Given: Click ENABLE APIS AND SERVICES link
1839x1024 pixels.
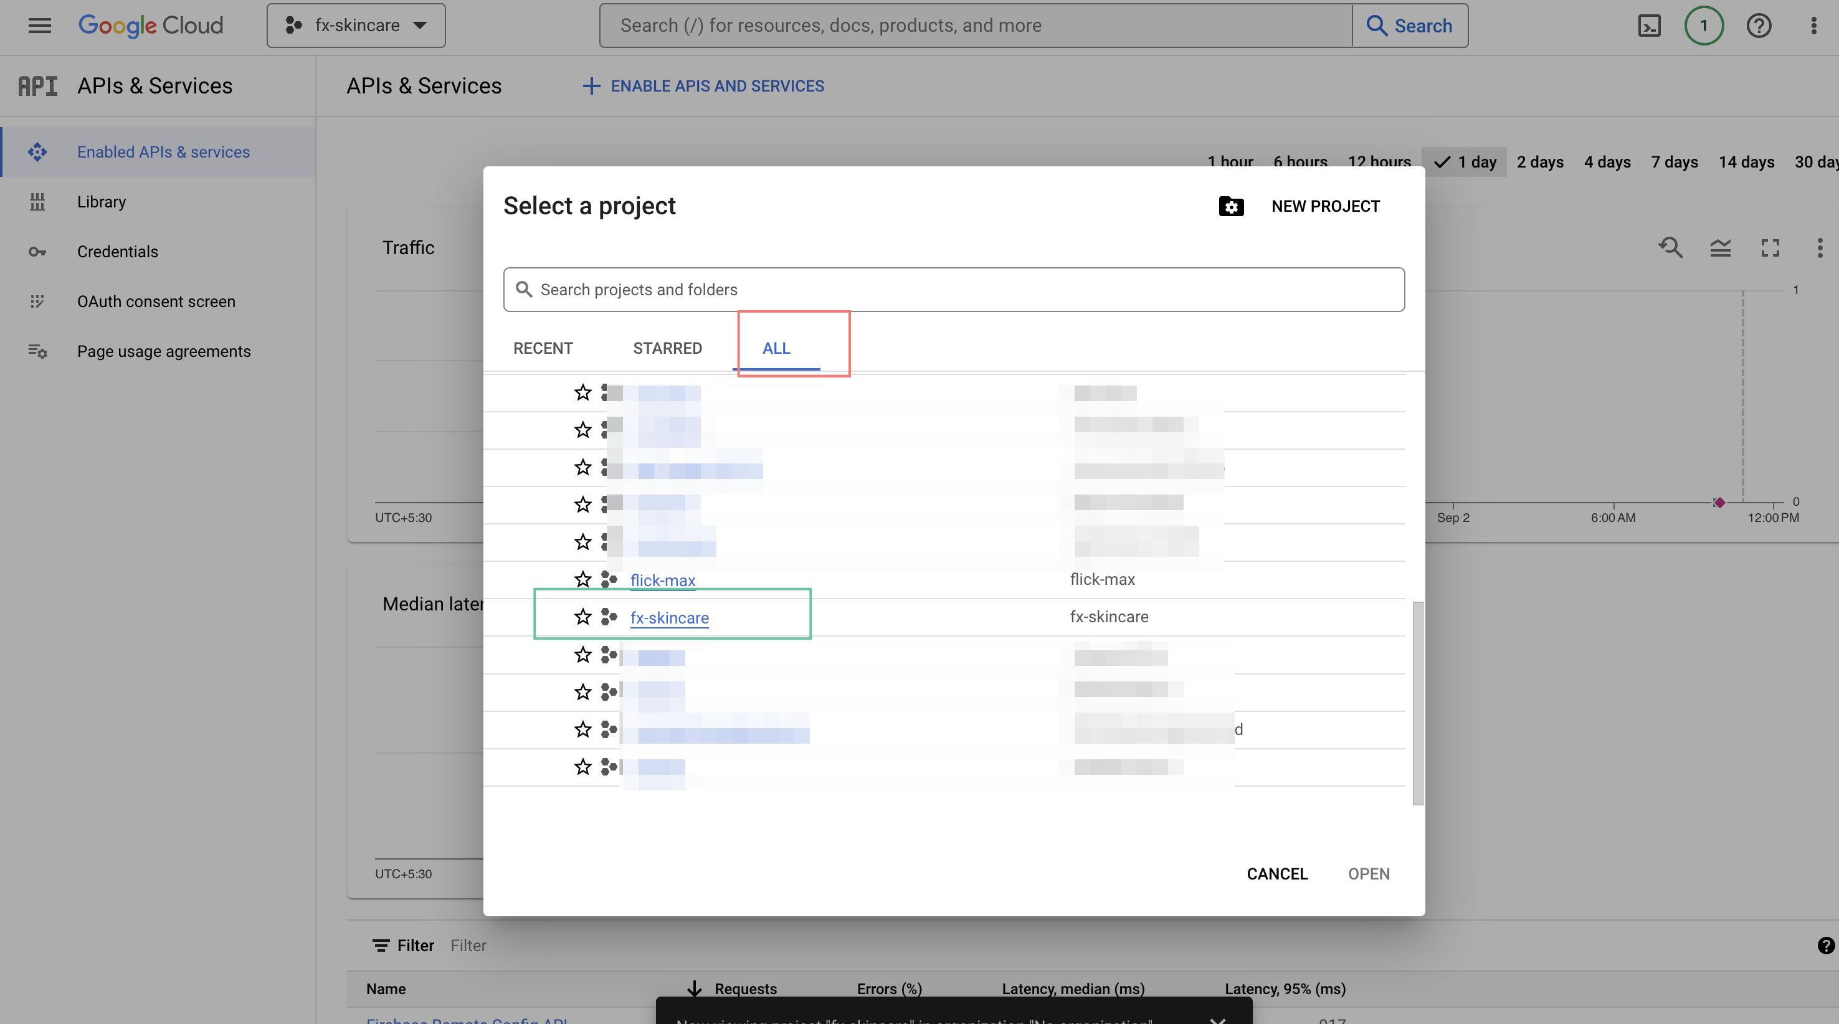Looking at the screenshot, I should click(703, 85).
